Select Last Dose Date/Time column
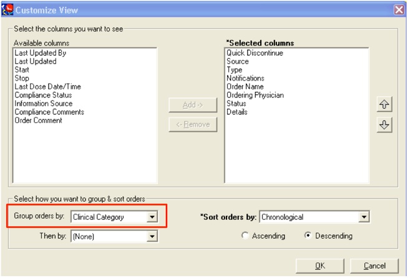Viewport: 408px width, 278px height. (48, 87)
